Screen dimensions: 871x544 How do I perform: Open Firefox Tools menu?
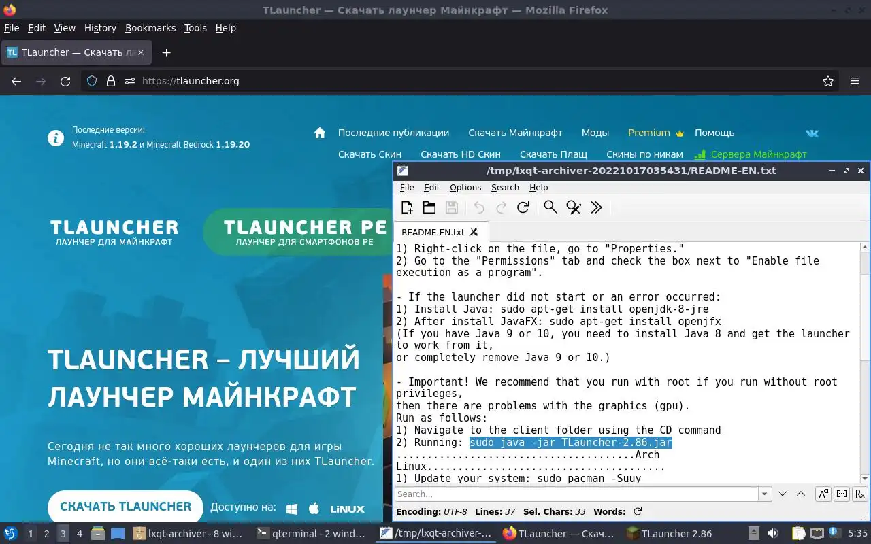[x=195, y=28]
